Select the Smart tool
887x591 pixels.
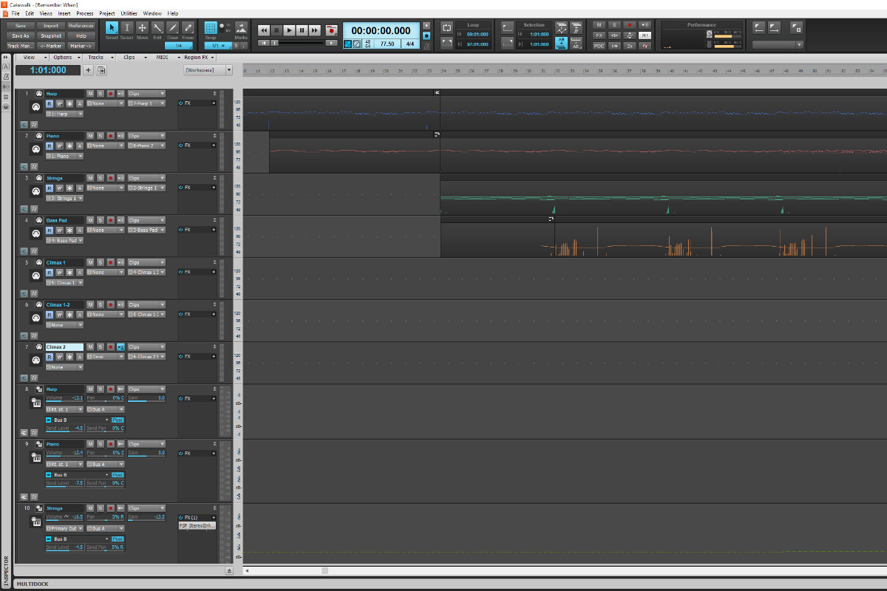pos(112,29)
